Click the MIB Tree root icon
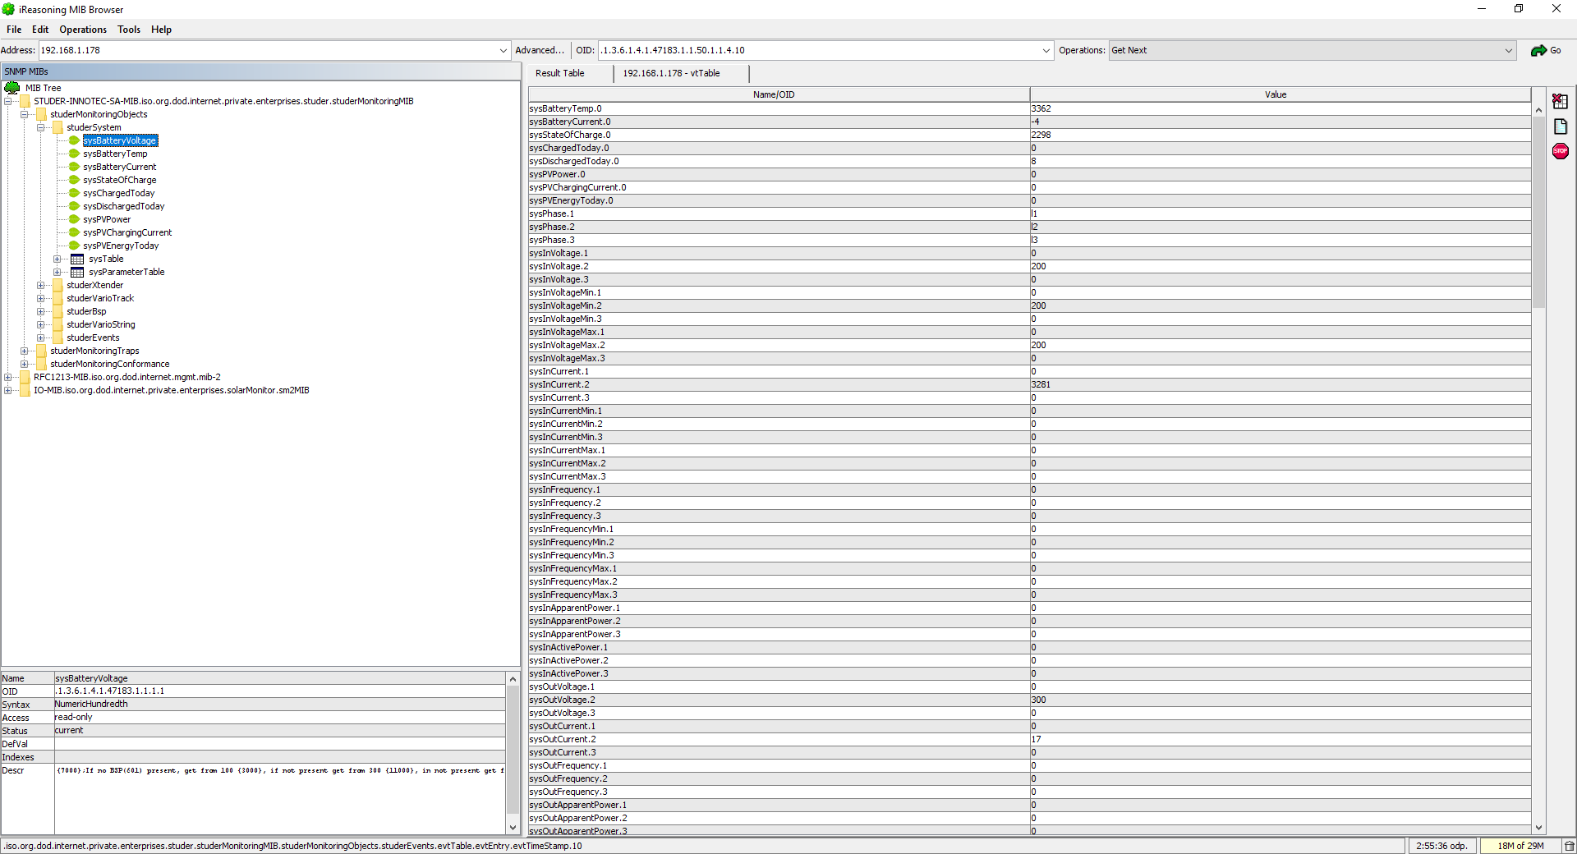Viewport: 1577px width, 854px height. click(x=12, y=88)
